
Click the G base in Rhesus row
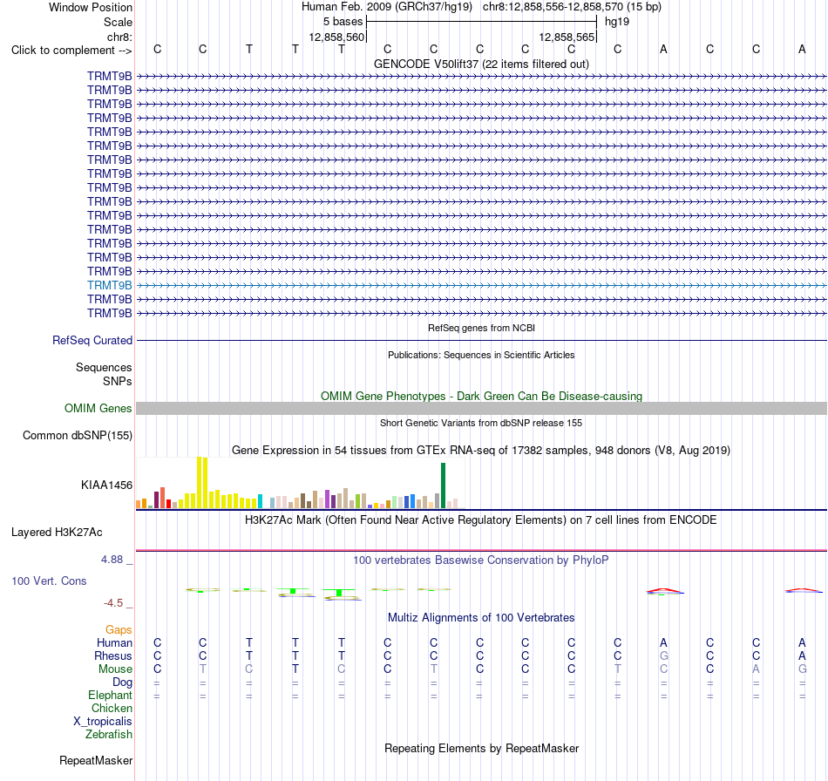click(664, 655)
